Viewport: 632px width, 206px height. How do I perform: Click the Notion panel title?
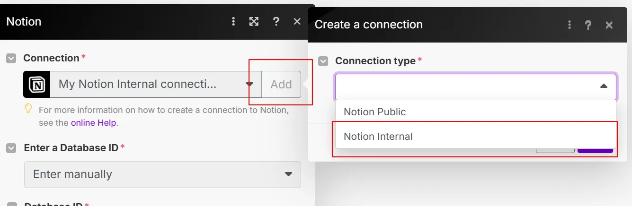[x=24, y=22]
